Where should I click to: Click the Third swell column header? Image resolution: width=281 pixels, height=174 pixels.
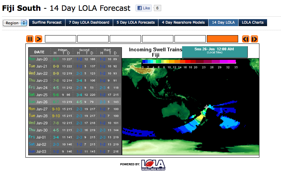tap(107, 50)
